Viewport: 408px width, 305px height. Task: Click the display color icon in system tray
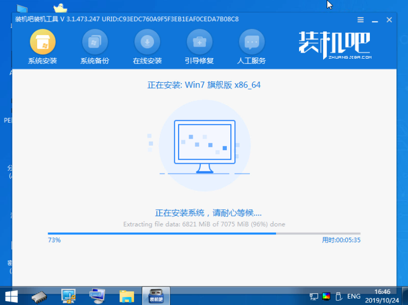coord(326,296)
